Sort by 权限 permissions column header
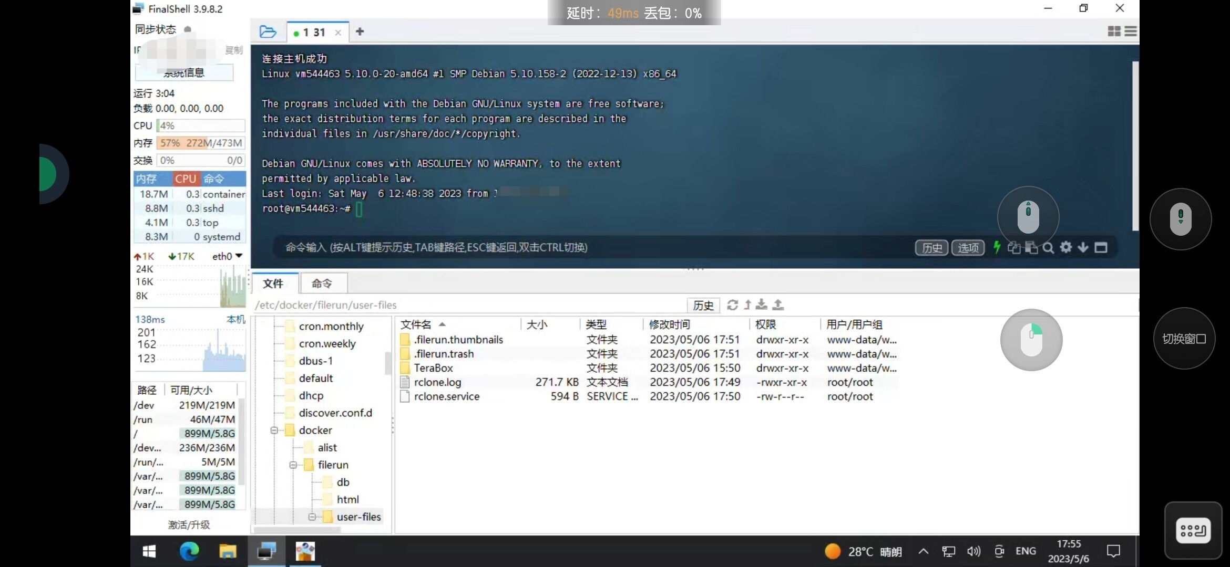Screen dimensions: 1230x567 [x=784, y=324]
